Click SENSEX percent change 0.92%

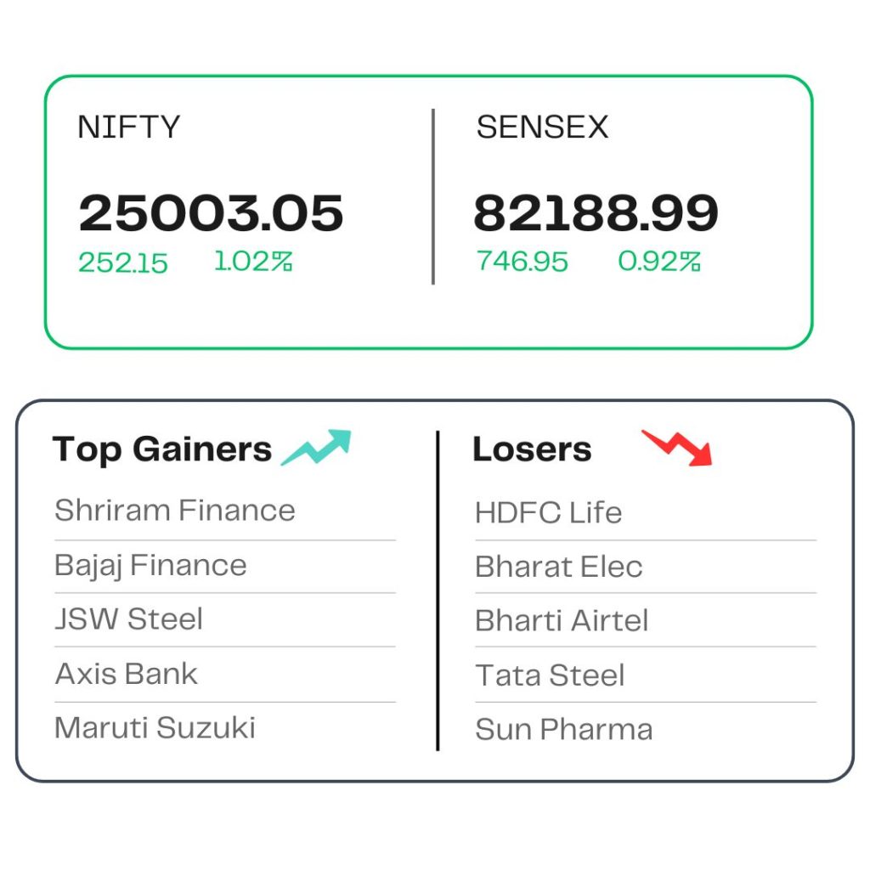[x=659, y=262]
